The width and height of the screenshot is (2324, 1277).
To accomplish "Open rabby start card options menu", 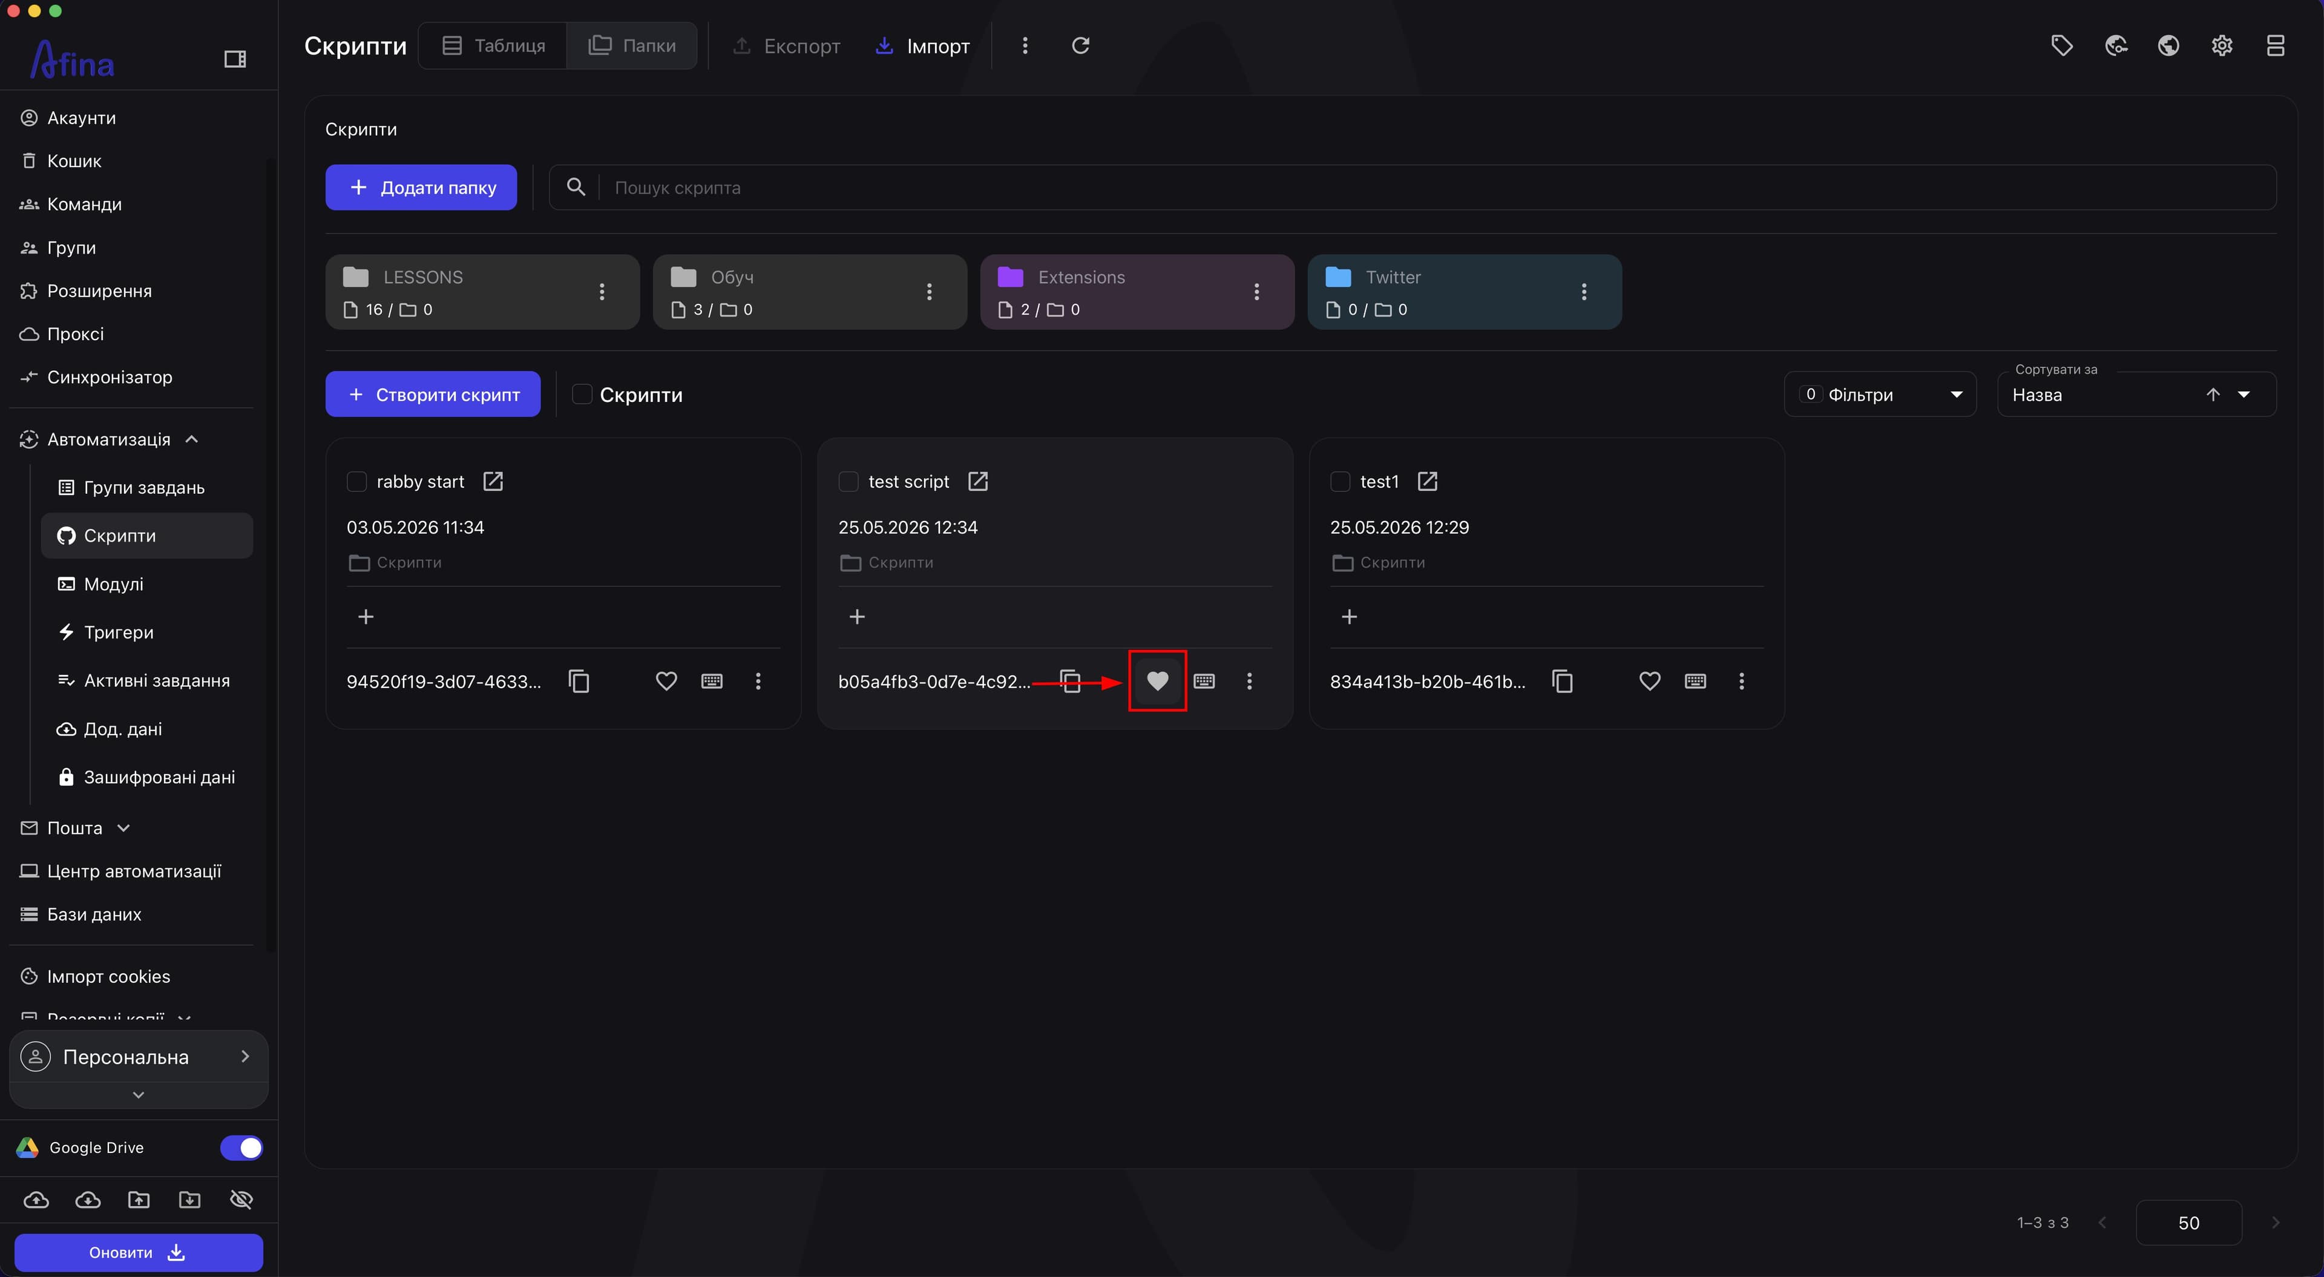I will click(758, 681).
